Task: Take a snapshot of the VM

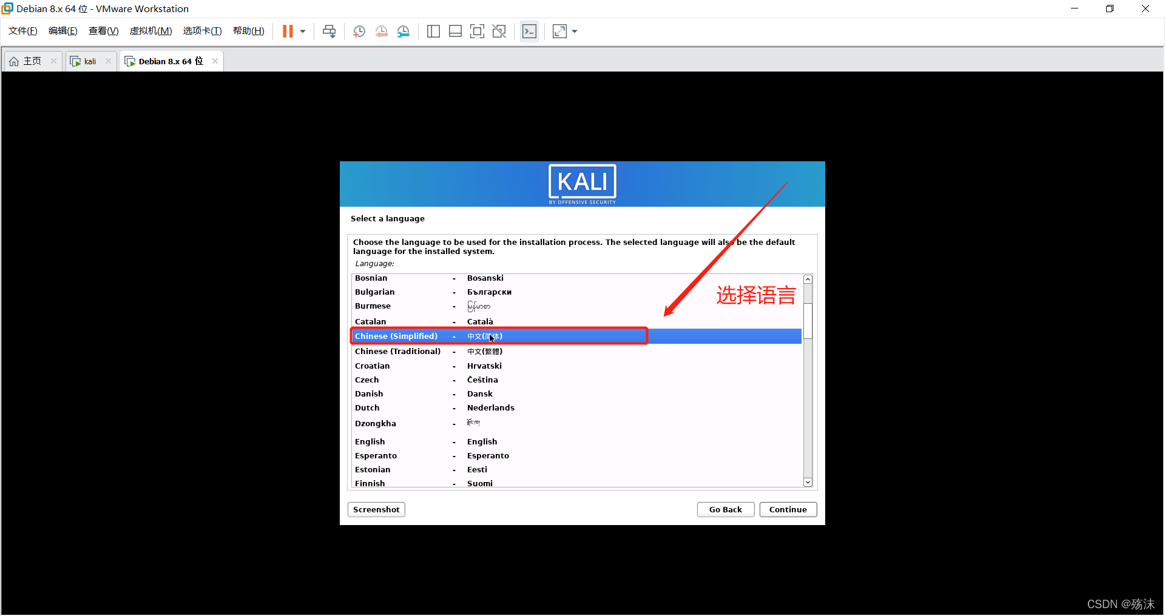Action: click(359, 31)
